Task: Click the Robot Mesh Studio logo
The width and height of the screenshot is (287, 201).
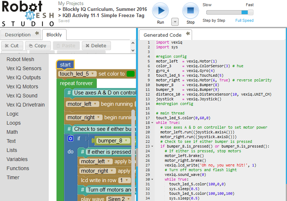Action: pos(27,14)
